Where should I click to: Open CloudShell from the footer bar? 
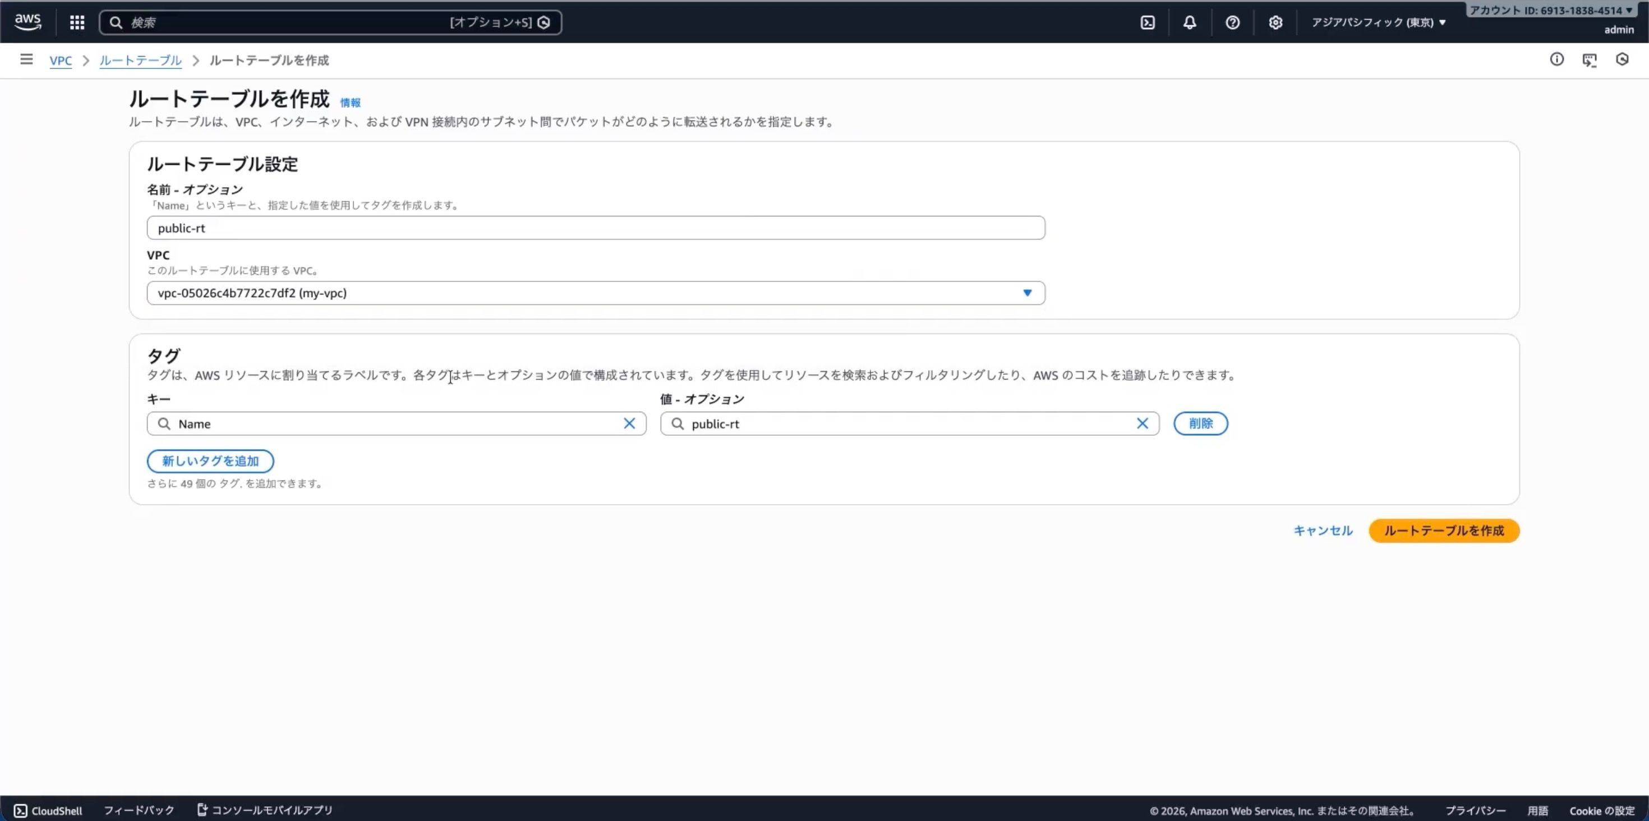pyautogui.click(x=48, y=810)
